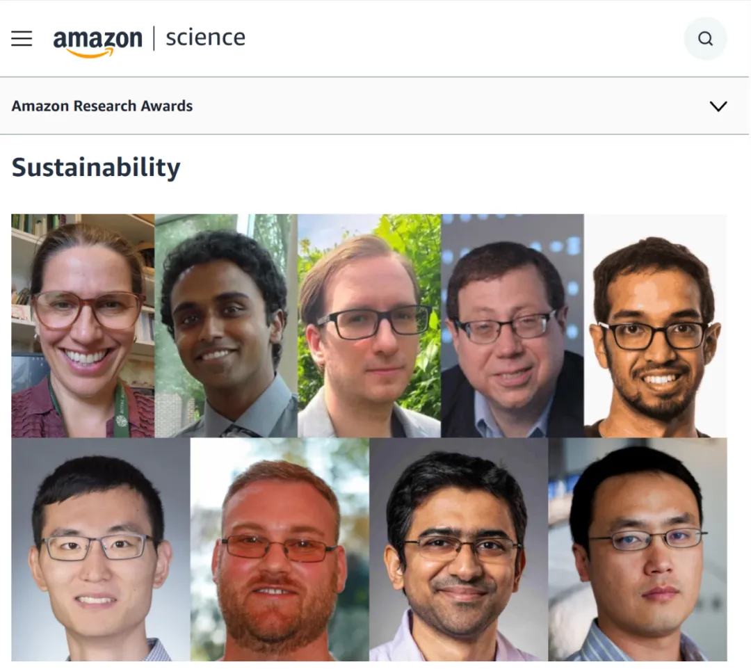Select the Amazon Research Awards section label
751x669 pixels.
click(102, 106)
